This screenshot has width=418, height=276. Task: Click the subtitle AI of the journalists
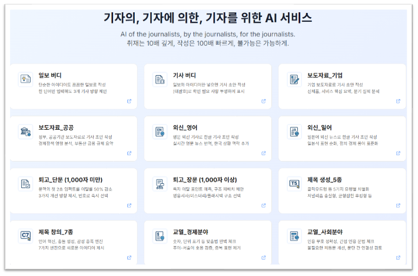click(x=208, y=34)
